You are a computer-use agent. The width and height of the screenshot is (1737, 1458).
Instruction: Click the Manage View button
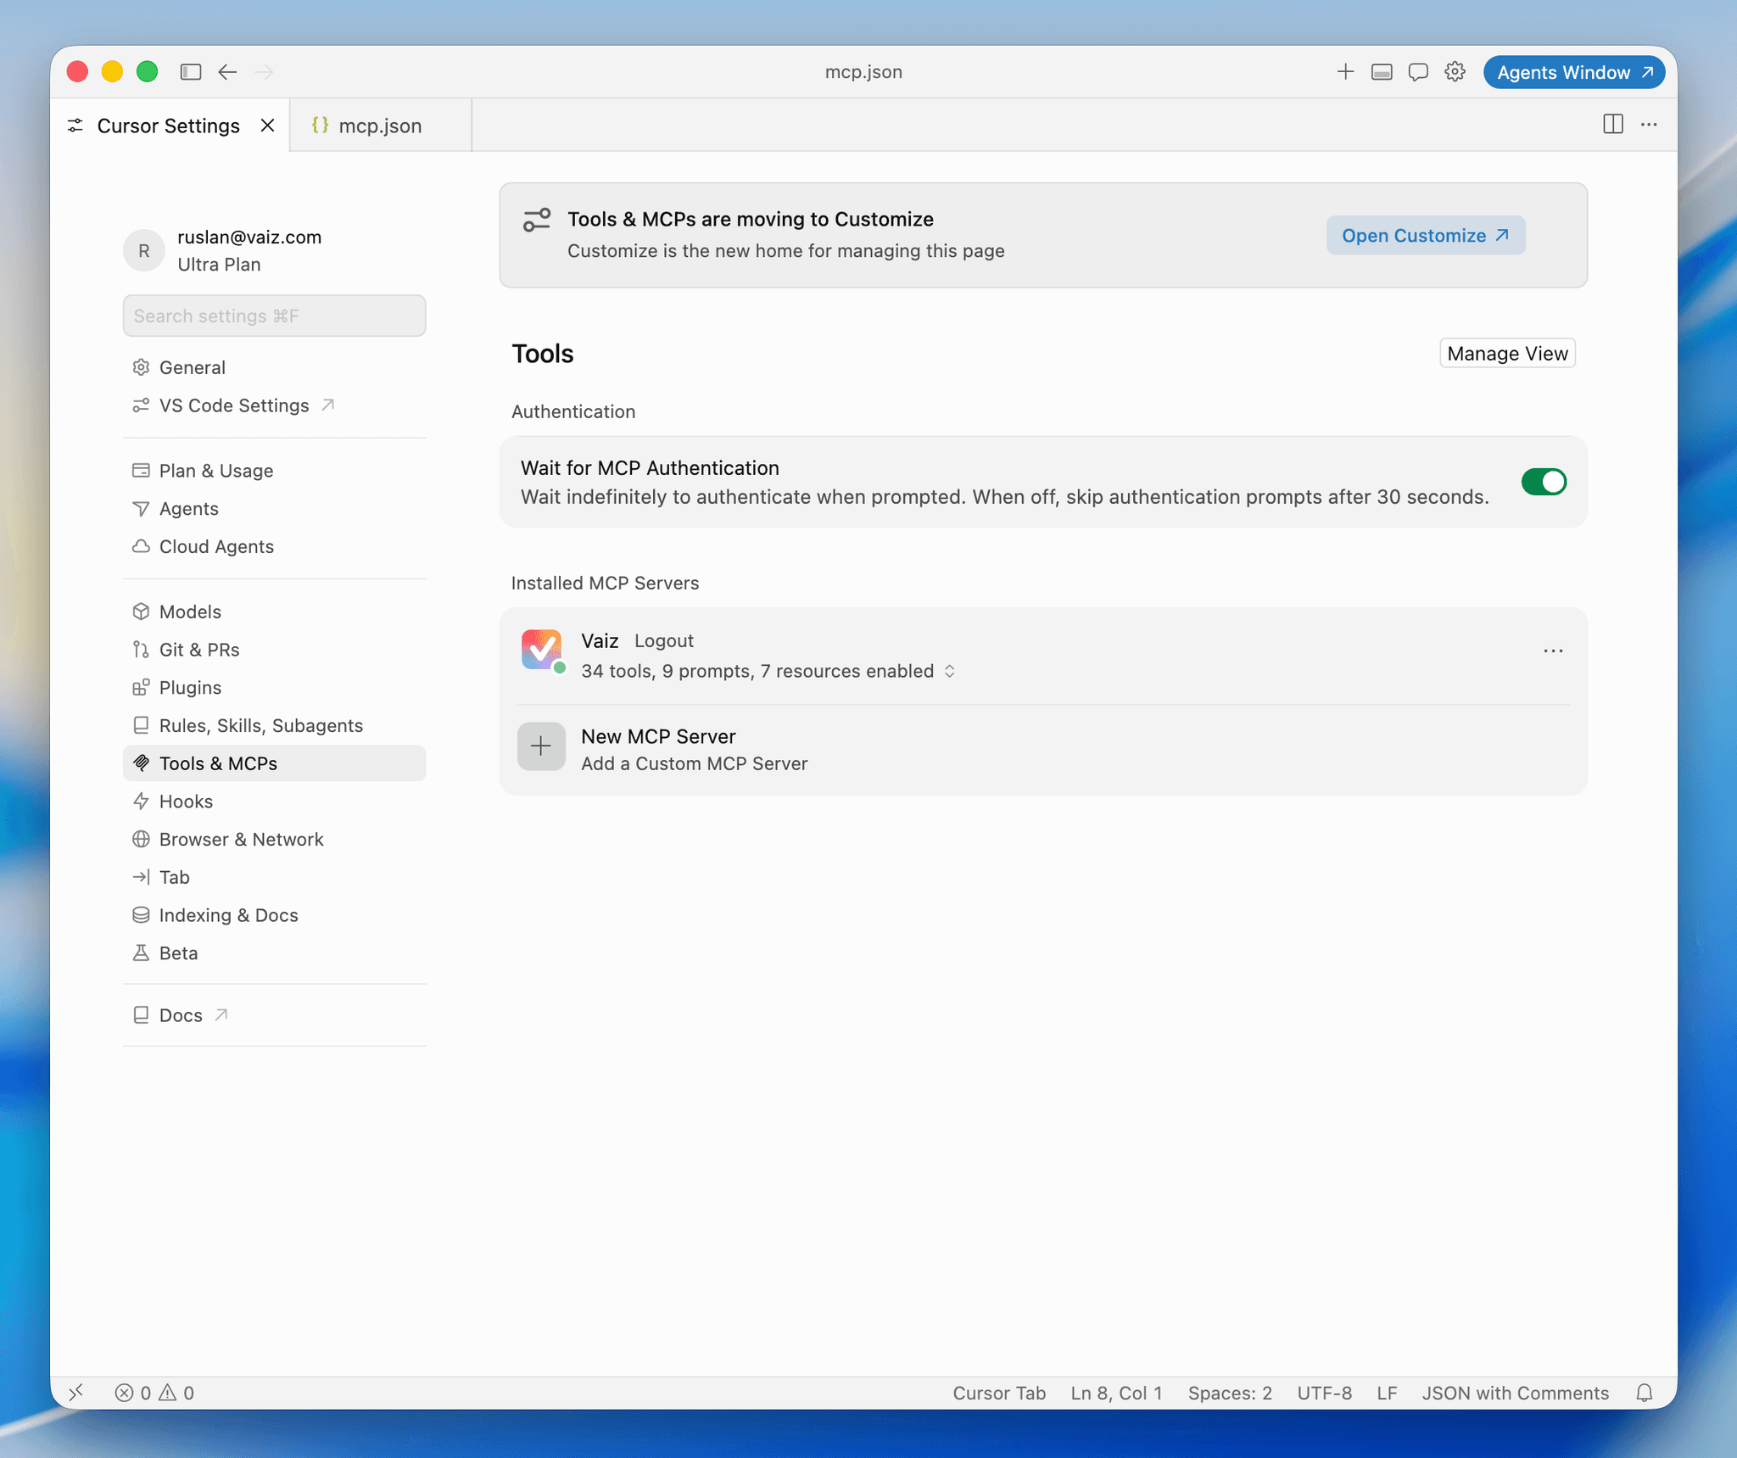[x=1507, y=354]
